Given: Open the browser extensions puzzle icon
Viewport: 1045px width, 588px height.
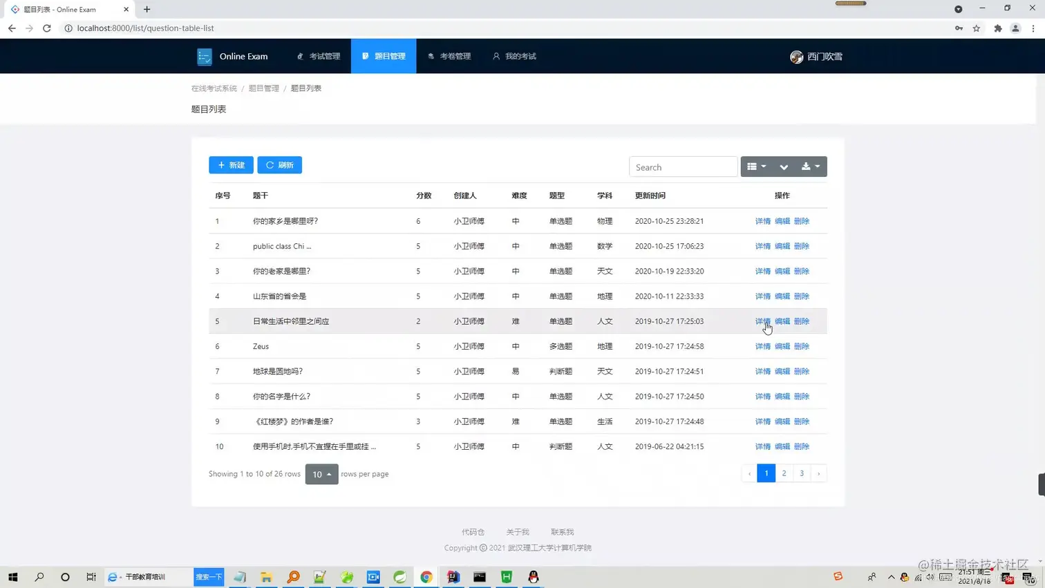Looking at the screenshot, I should [x=998, y=28].
